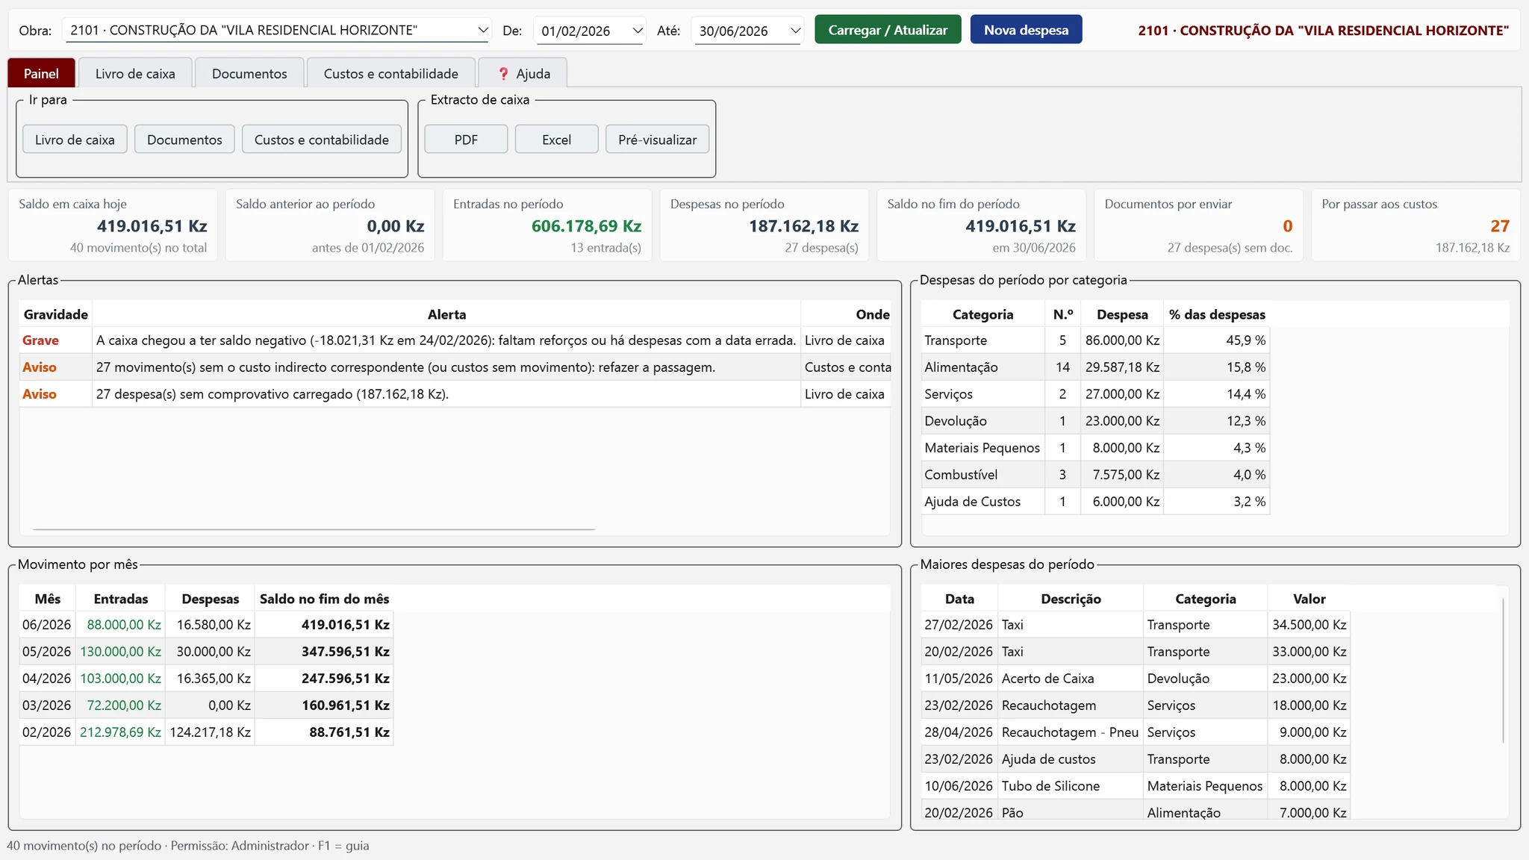Click the Gravidade column header

pos(56,314)
